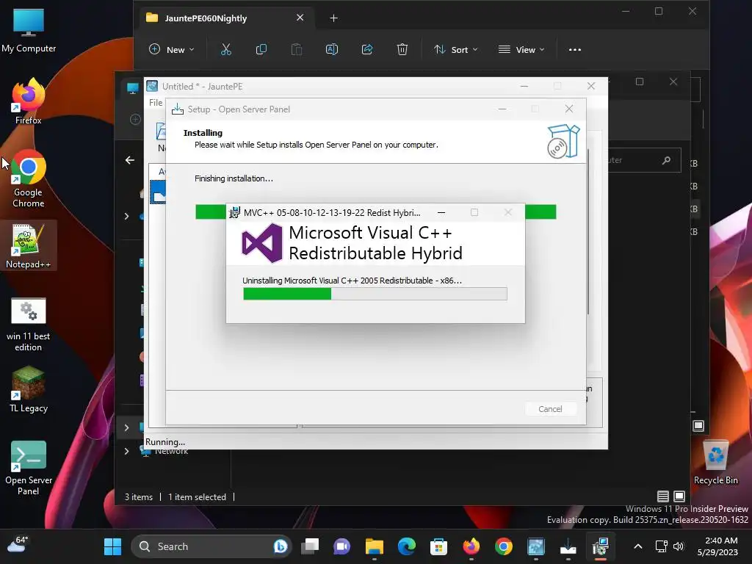Launch TL Legacy desktop shortcut
This screenshot has width=752, height=564.
coord(29,389)
